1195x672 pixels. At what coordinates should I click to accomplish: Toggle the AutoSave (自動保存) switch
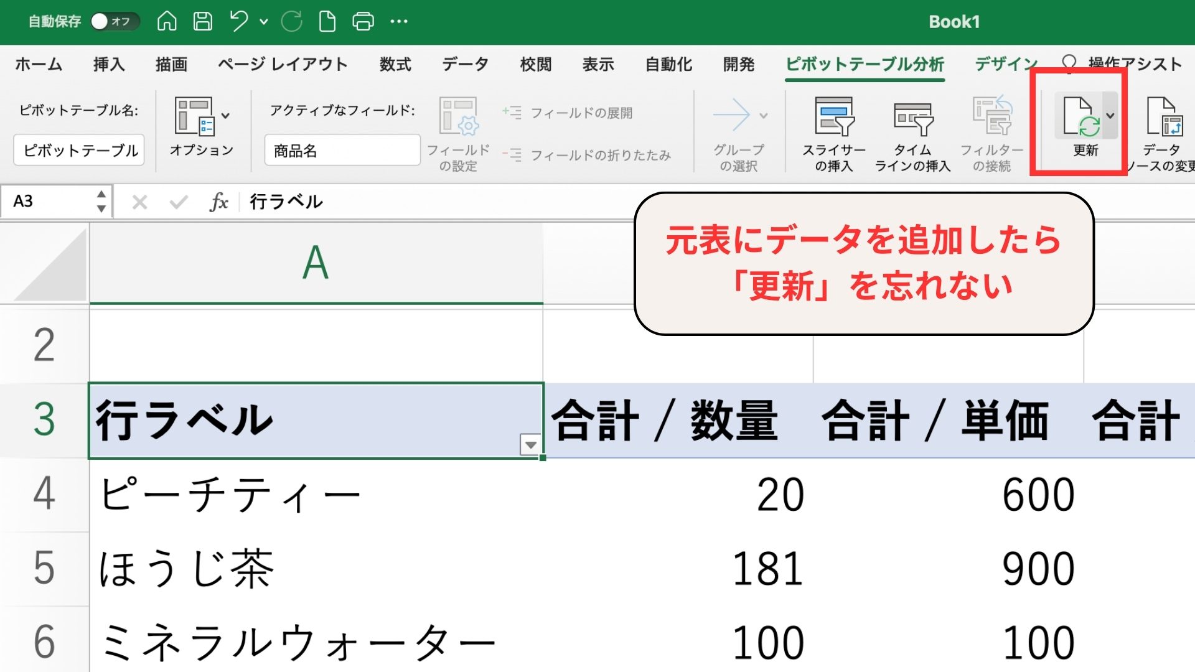tap(115, 21)
